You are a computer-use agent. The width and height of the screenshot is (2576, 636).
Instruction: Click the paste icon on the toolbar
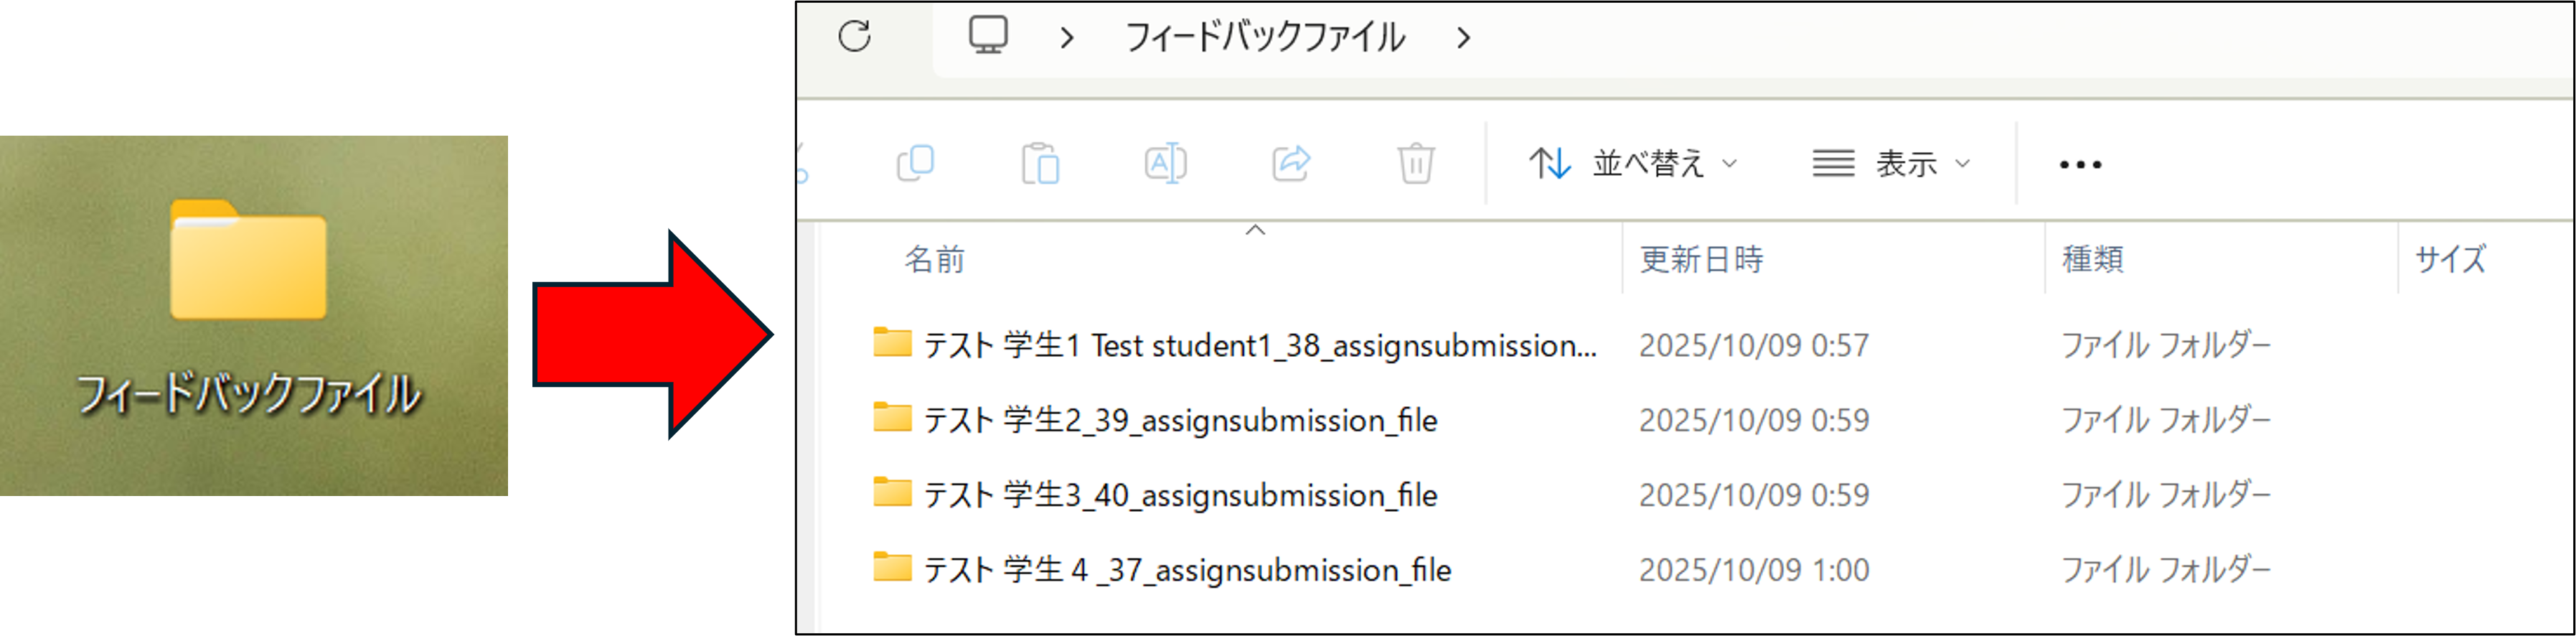[x=1043, y=163]
